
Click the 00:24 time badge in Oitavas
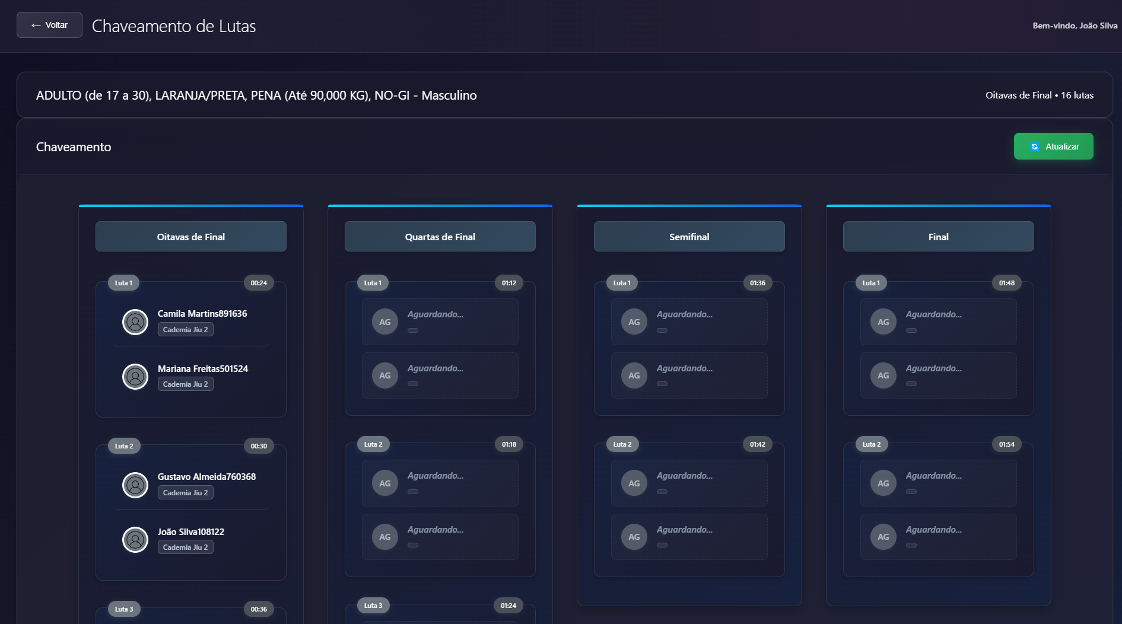pyautogui.click(x=259, y=283)
